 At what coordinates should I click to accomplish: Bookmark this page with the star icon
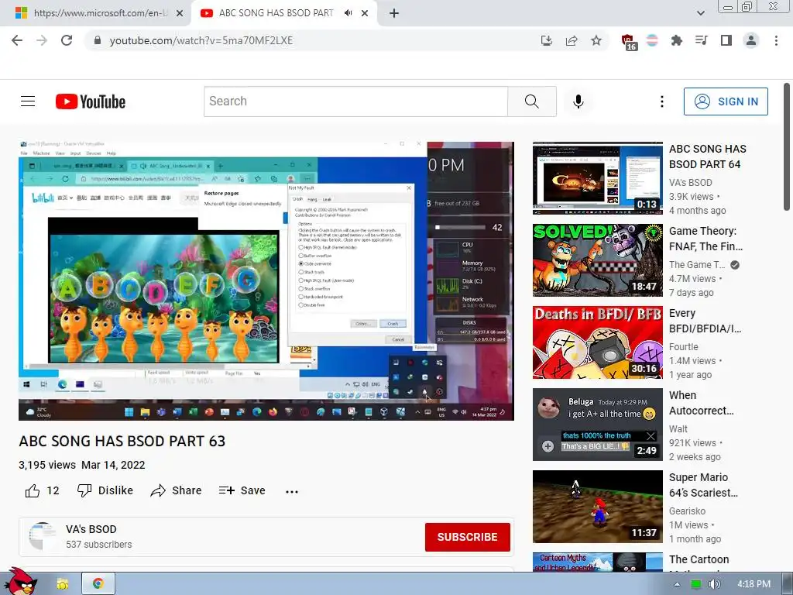tap(596, 40)
